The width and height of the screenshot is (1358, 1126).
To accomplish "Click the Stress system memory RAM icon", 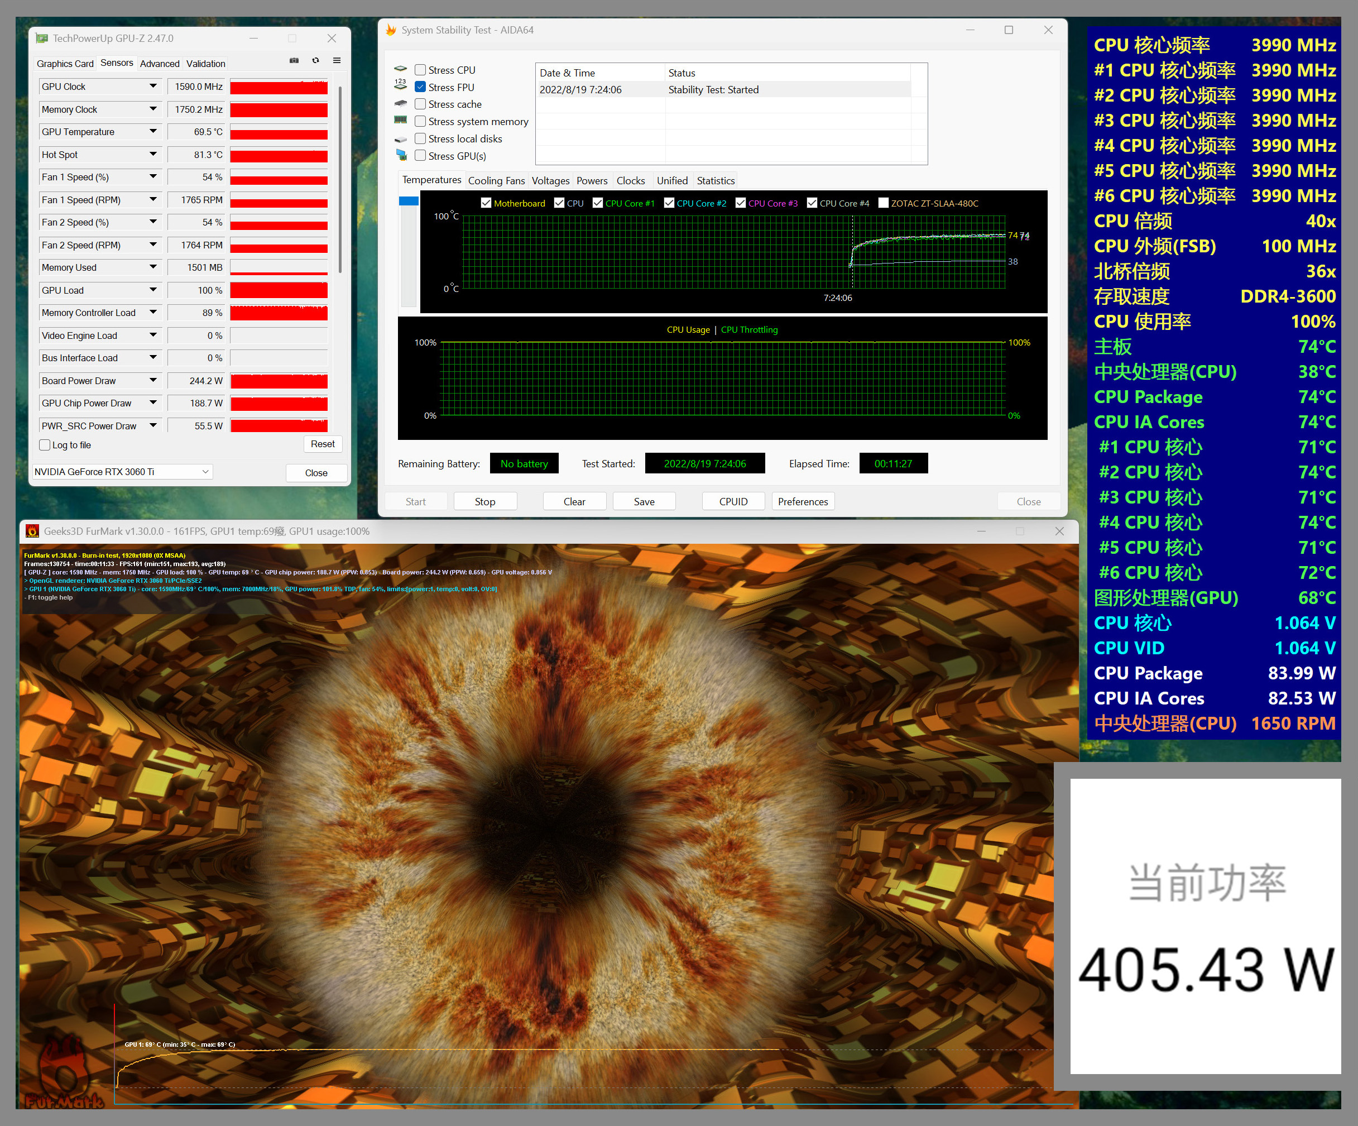I will point(401,120).
